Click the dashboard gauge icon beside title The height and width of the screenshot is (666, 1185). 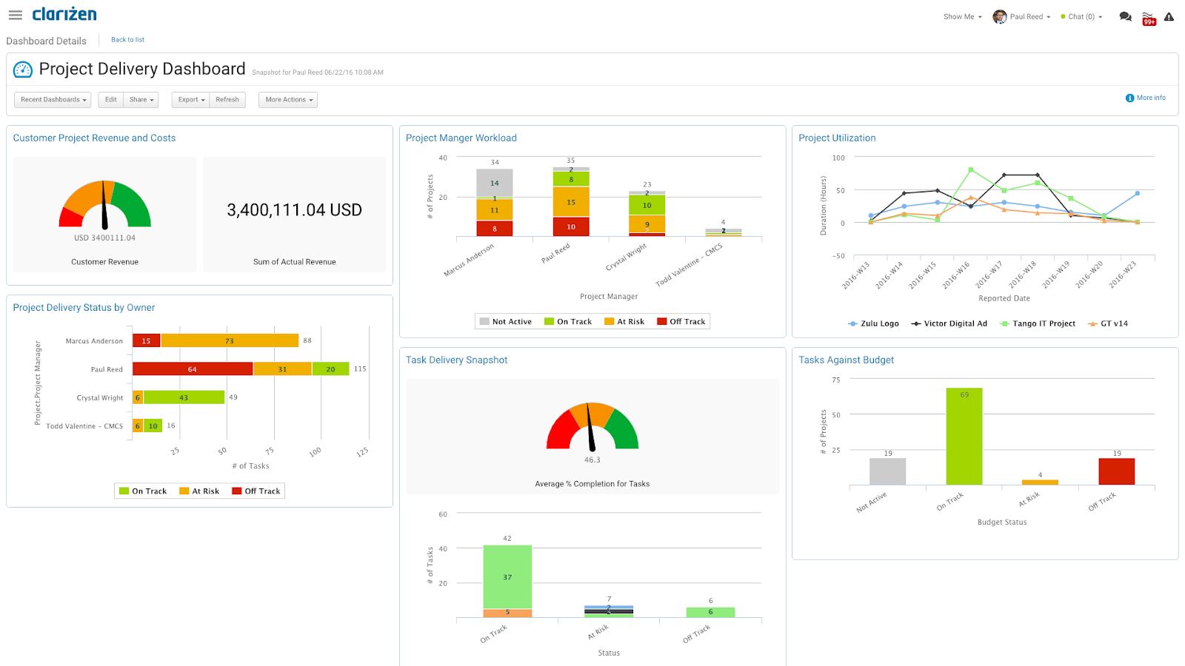pos(23,70)
